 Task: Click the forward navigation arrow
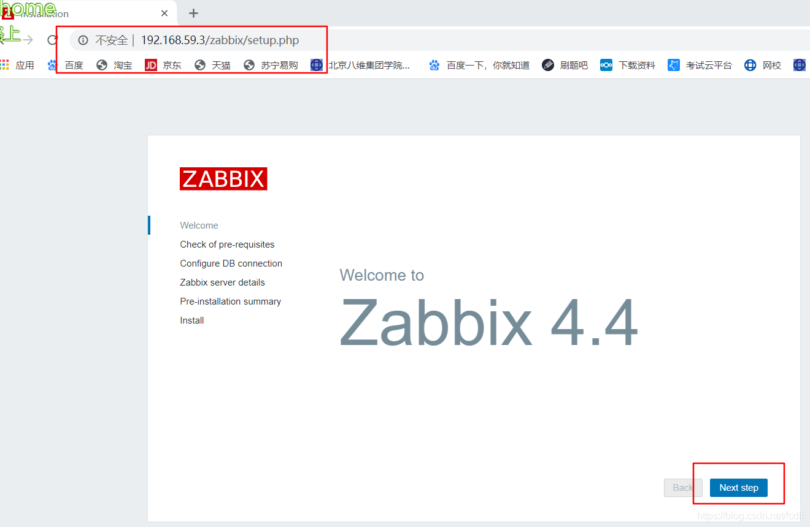coord(28,40)
